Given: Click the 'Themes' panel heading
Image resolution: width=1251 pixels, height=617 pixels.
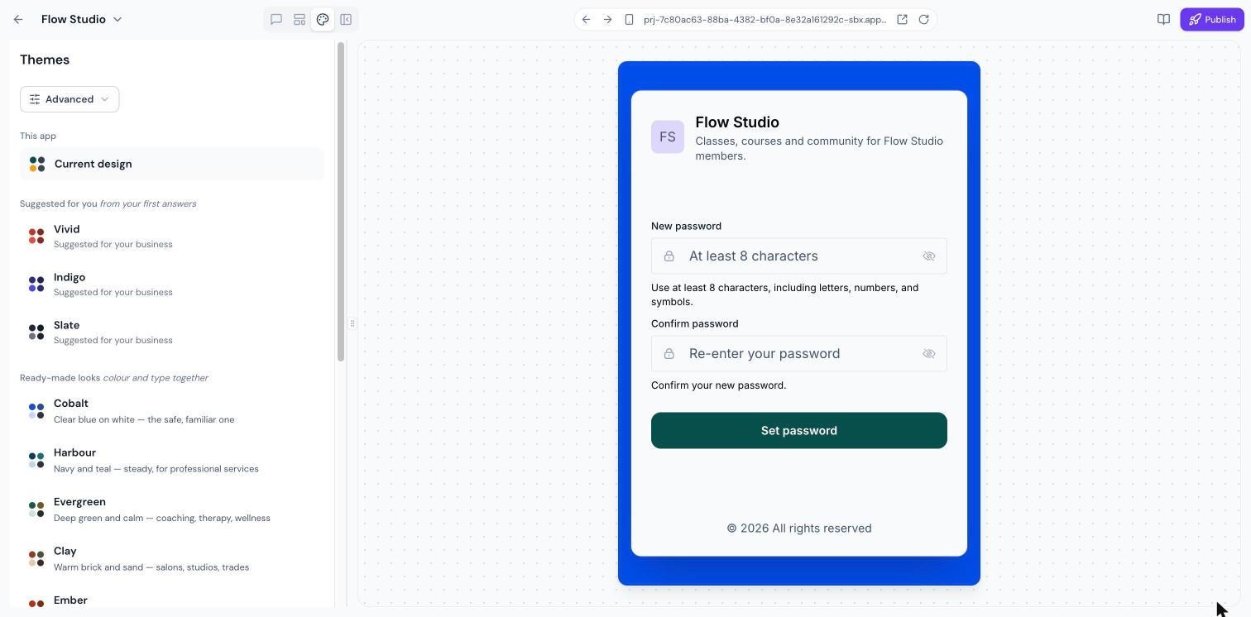Looking at the screenshot, I should pyautogui.click(x=45, y=60).
